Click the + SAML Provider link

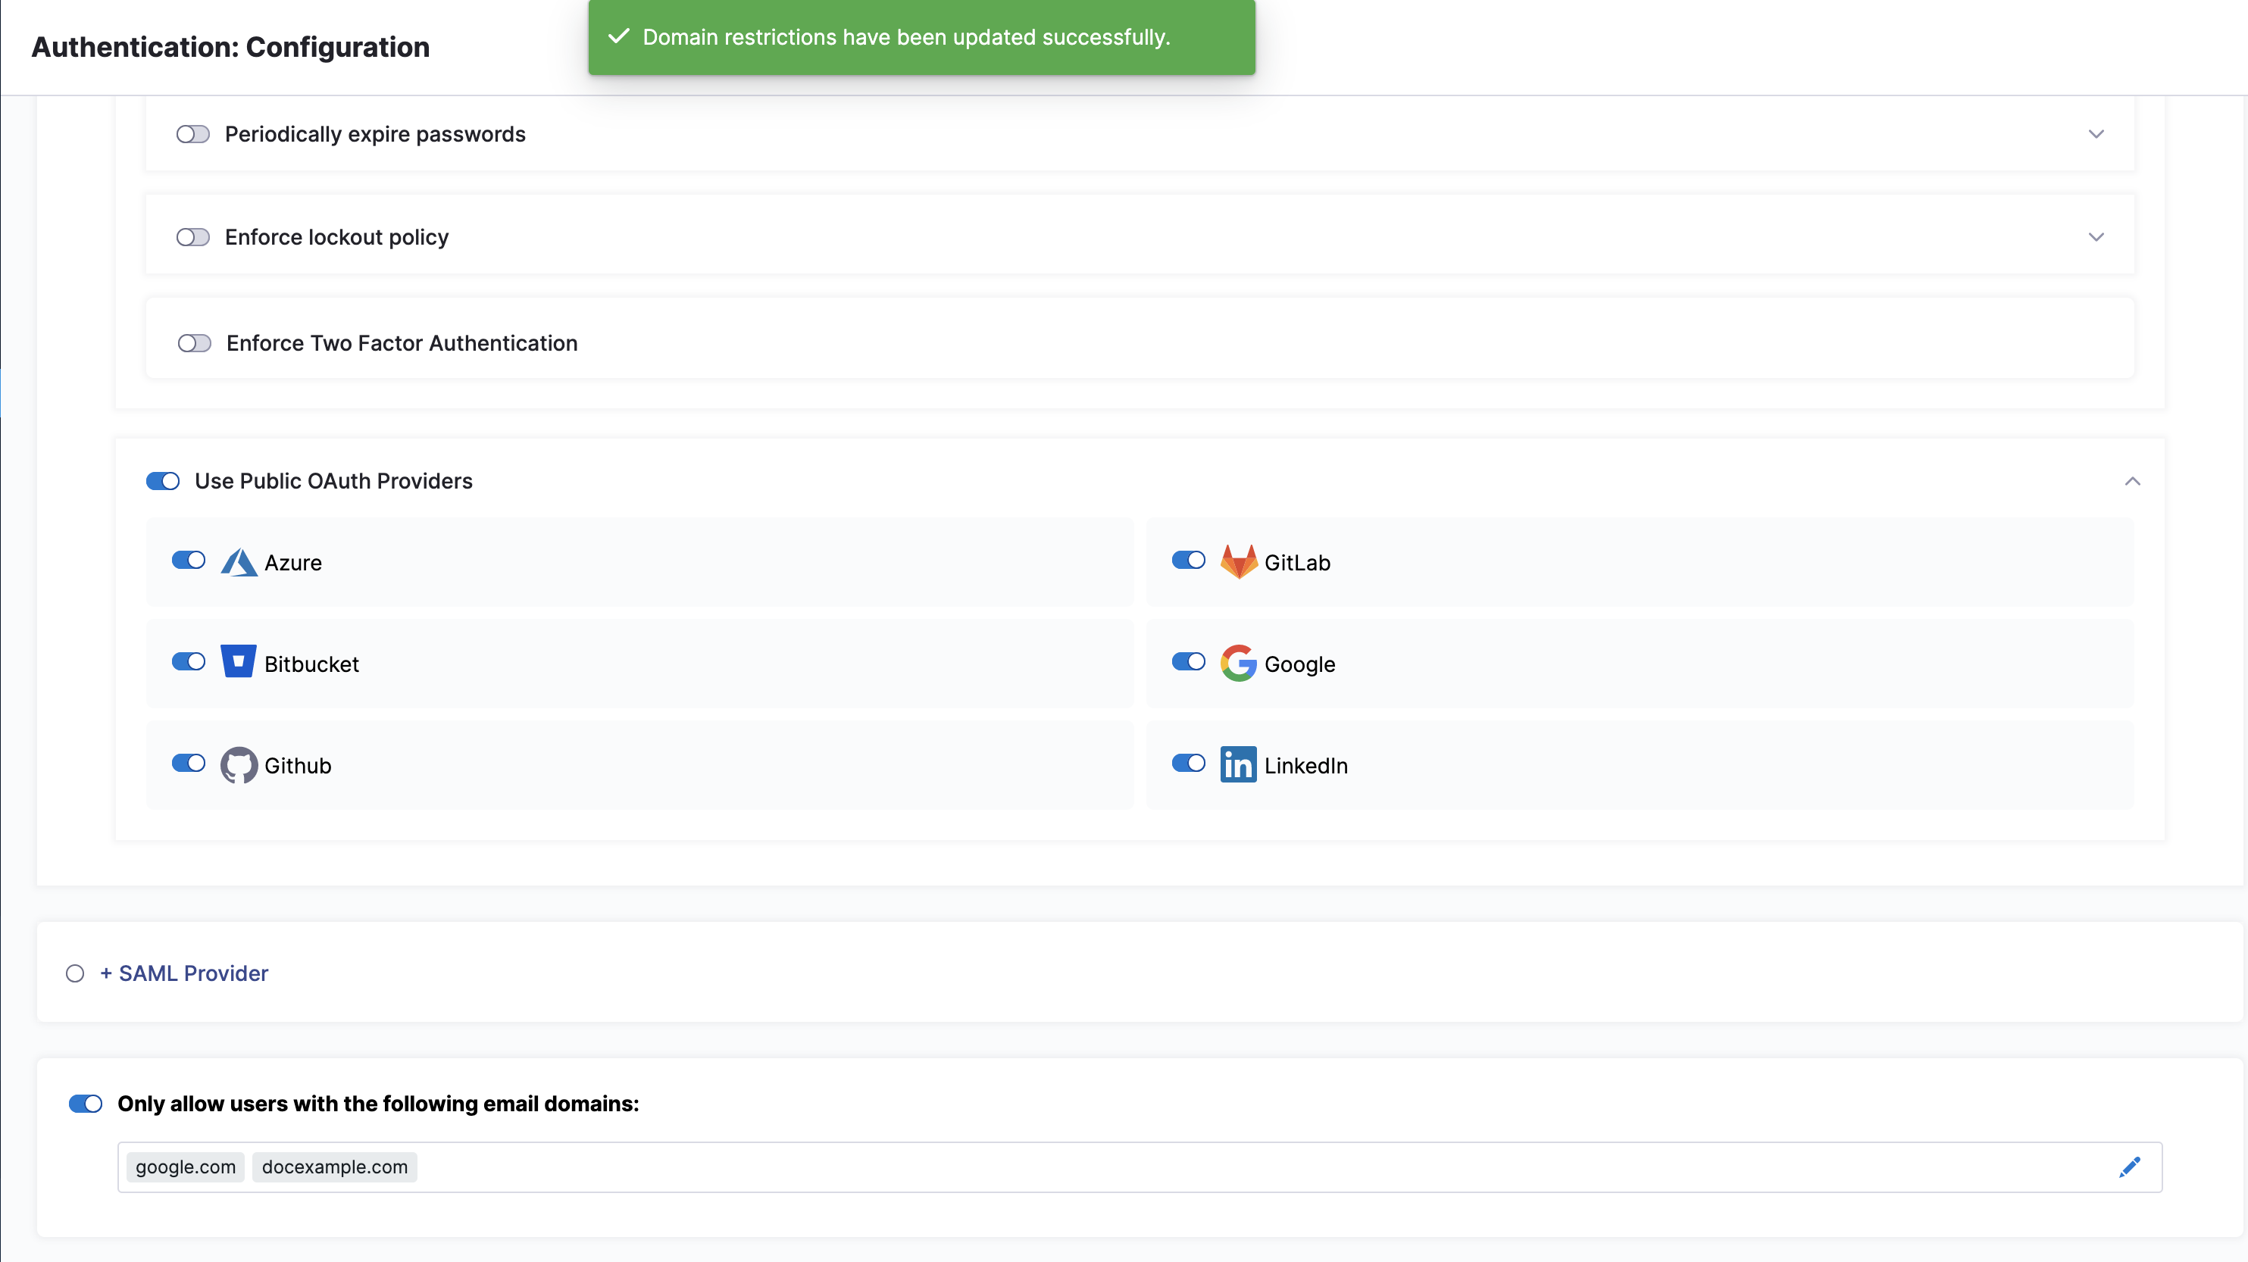(184, 973)
